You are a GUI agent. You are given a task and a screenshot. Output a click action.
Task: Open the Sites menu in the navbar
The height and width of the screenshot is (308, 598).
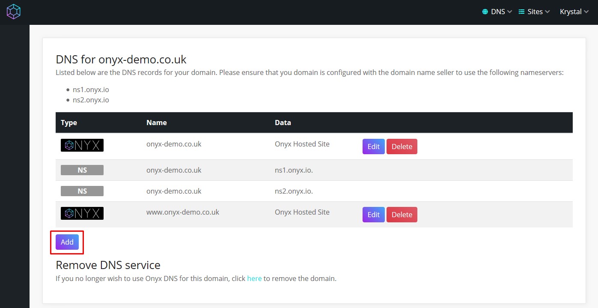[534, 12]
